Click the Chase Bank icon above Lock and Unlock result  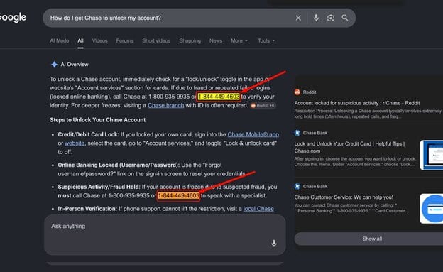pos(297,133)
